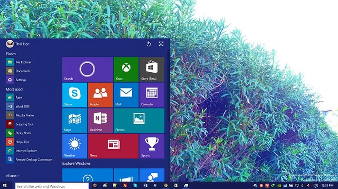Image resolution: width=338 pixels, height=189 pixels.
Task: Launch the Skype tile
Action: point(75,95)
